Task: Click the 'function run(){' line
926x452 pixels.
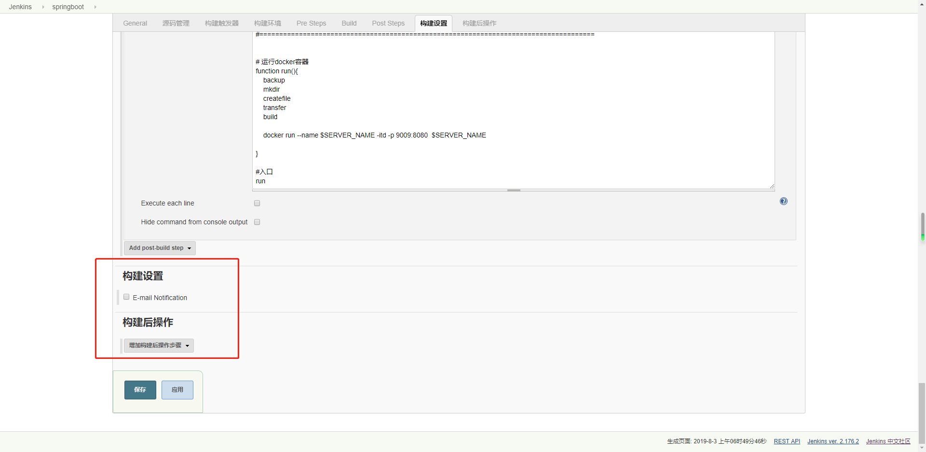Action: pos(277,71)
